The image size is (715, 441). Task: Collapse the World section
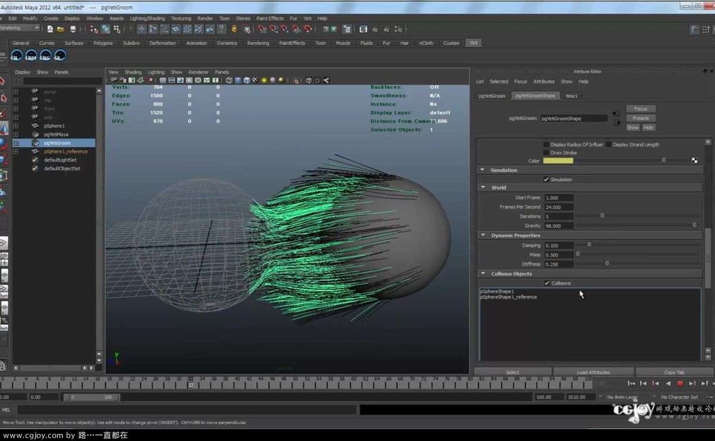(483, 188)
